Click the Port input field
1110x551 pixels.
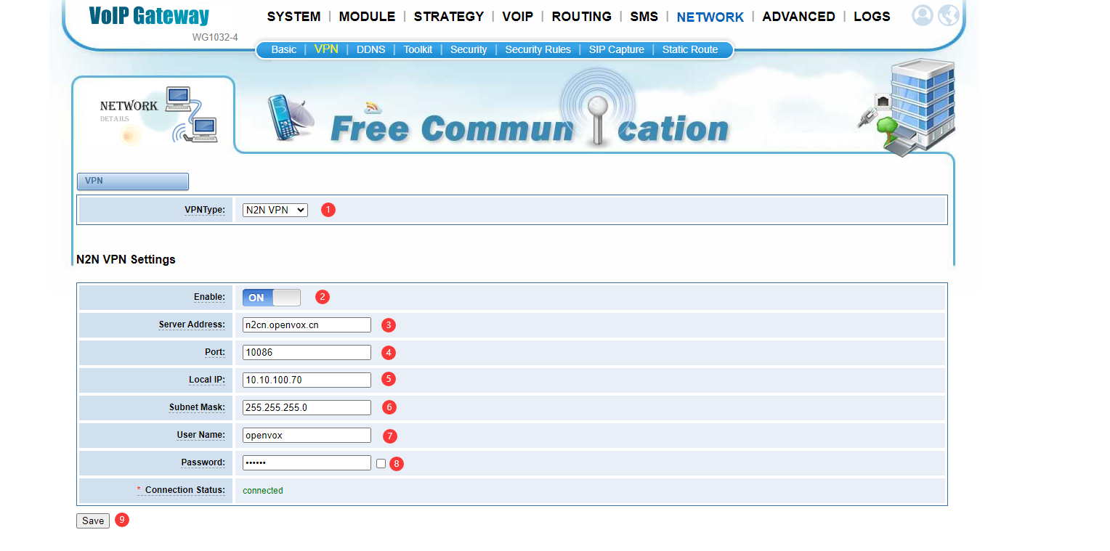coord(307,352)
